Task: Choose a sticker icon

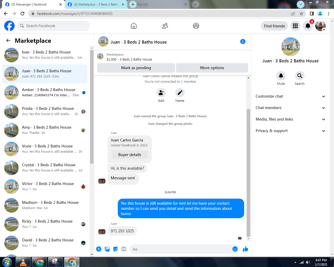Action: coord(115,249)
